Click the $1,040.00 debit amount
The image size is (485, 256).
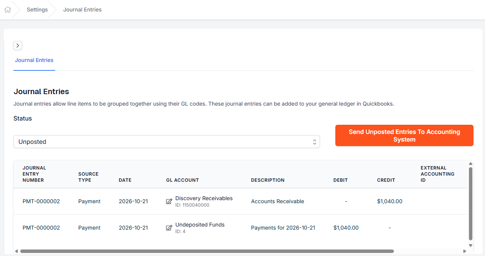(x=346, y=228)
